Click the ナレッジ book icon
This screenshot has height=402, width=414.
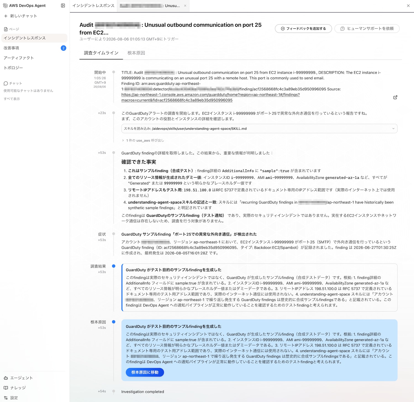tap(6, 388)
